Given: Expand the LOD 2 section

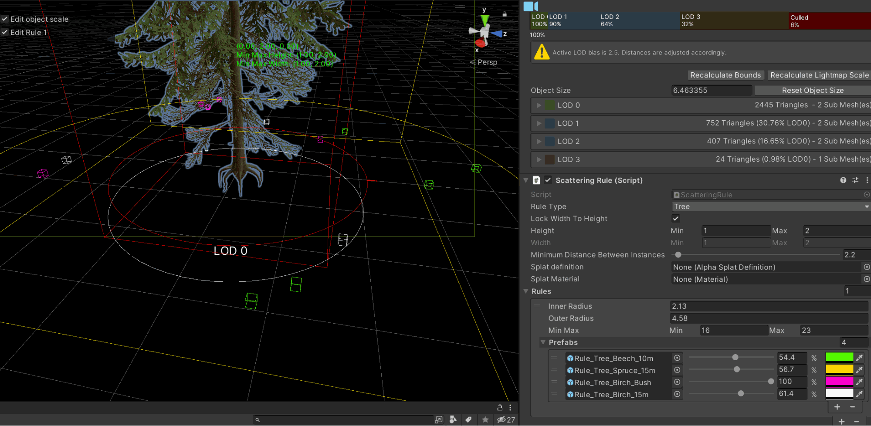Looking at the screenshot, I should (x=539, y=141).
